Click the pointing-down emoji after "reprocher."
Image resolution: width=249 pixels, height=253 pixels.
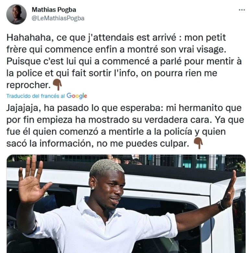pos(57,84)
